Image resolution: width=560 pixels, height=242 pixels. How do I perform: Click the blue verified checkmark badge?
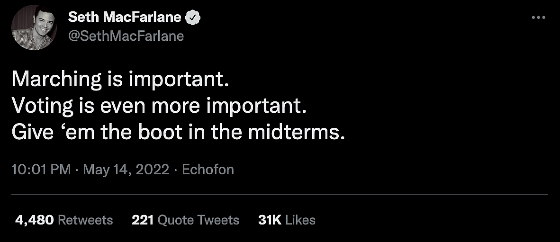[193, 18]
